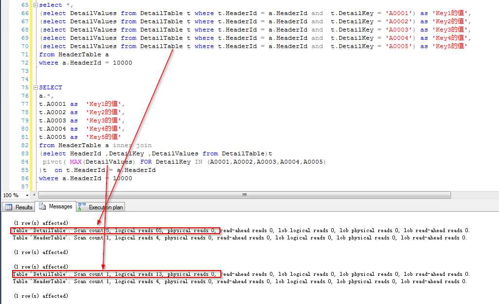
Task: Click the last '(1 row(s) affected)' message
Action: click(41, 296)
